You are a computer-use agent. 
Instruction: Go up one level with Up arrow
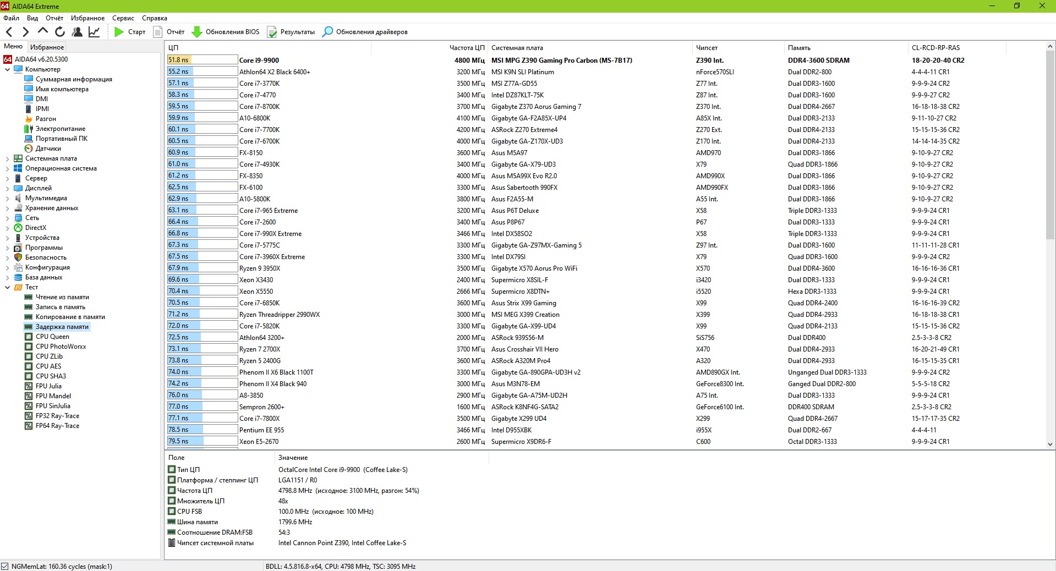(x=43, y=31)
